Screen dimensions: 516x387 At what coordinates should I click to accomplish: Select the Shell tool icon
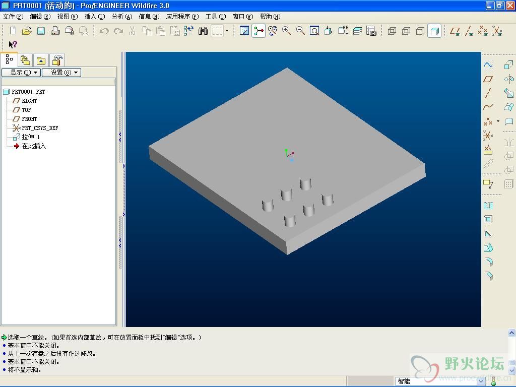click(488, 220)
